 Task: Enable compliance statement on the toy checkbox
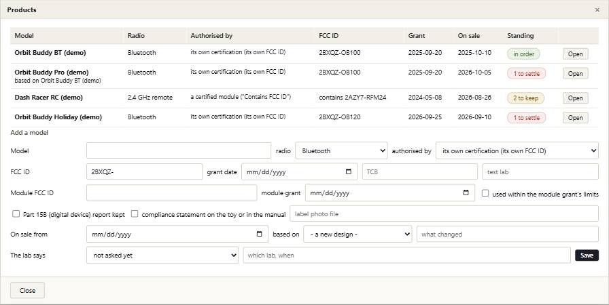135,213
